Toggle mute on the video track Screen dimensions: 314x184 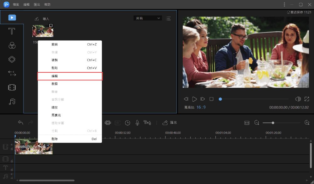pos(12,145)
